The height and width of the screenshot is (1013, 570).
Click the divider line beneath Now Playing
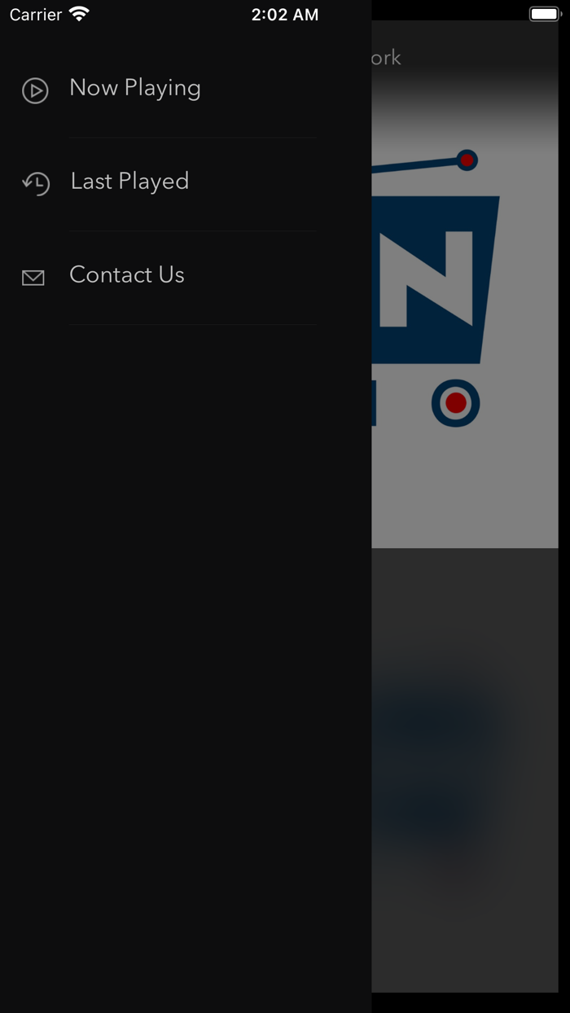pos(193,138)
